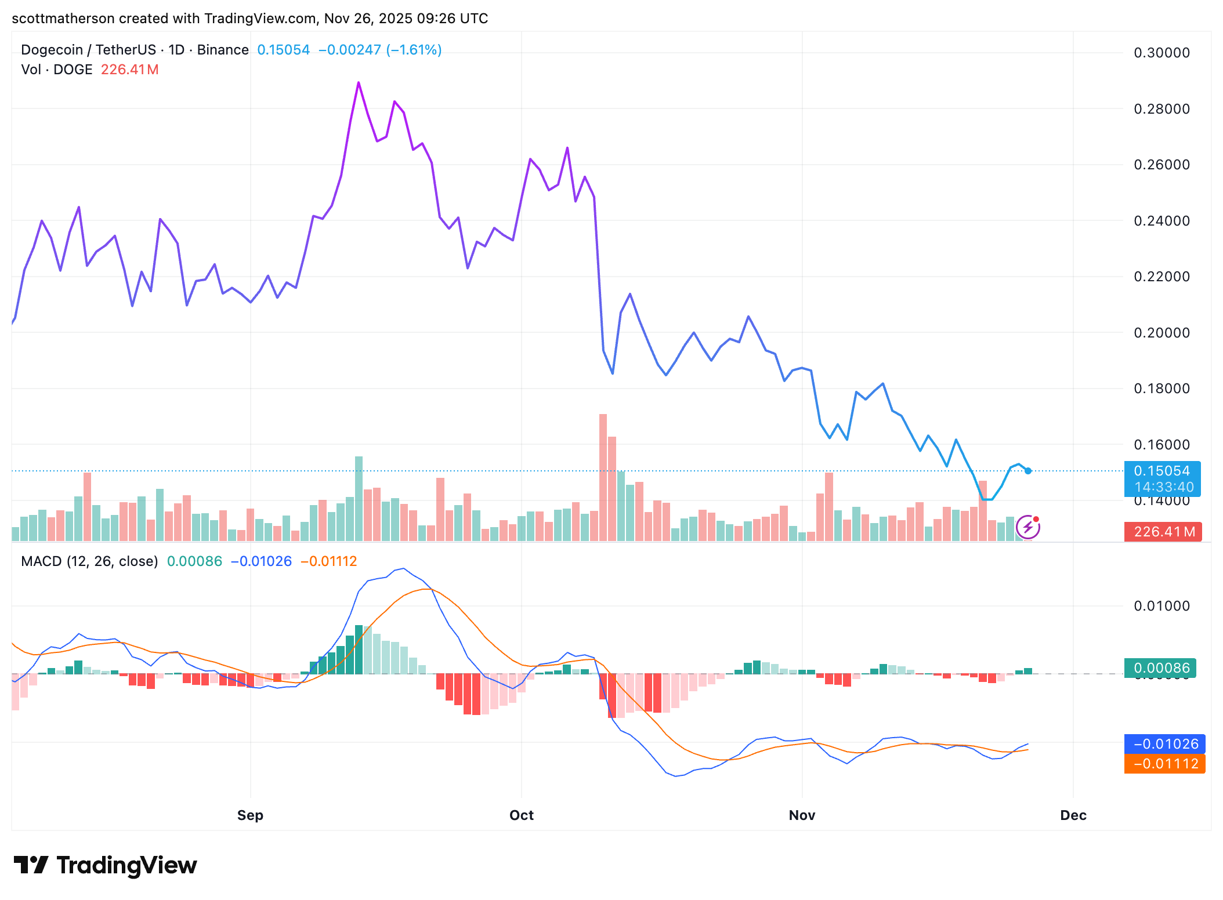Image resolution: width=1223 pixels, height=900 pixels.
Task: Click the blue current-price dot on the line
Action: pos(1028,471)
